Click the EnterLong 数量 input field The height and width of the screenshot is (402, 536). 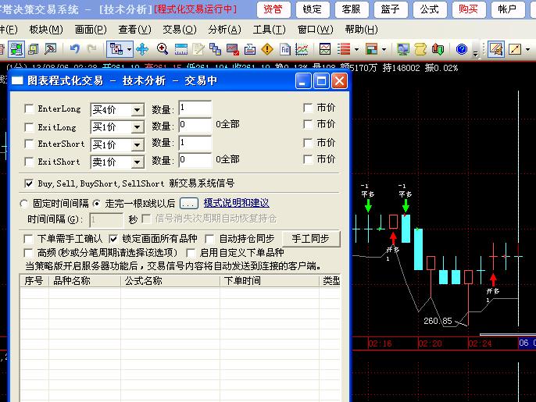(195, 108)
